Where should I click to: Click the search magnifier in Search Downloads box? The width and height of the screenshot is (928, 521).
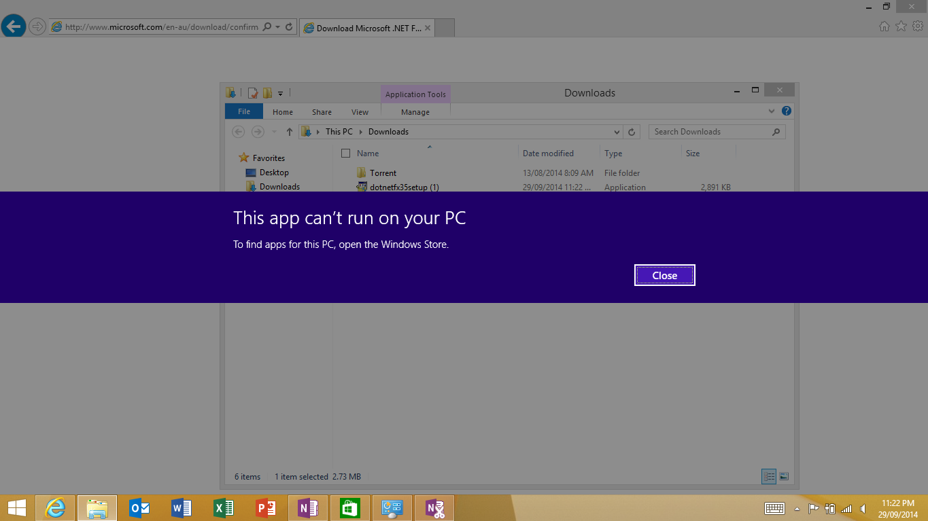pyautogui.click(x=776, y=132)
